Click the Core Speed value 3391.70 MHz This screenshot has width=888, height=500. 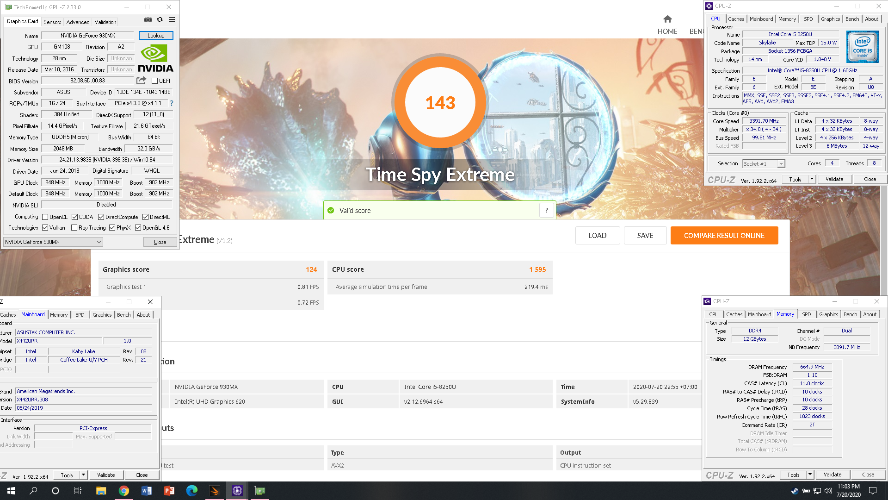point(764,121)
